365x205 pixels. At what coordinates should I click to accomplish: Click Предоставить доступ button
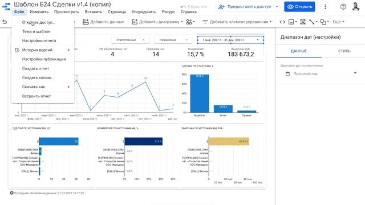tap(245, 7)
